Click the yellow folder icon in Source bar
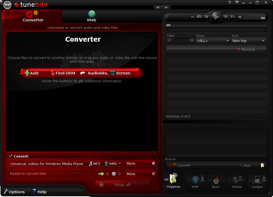 262,165
